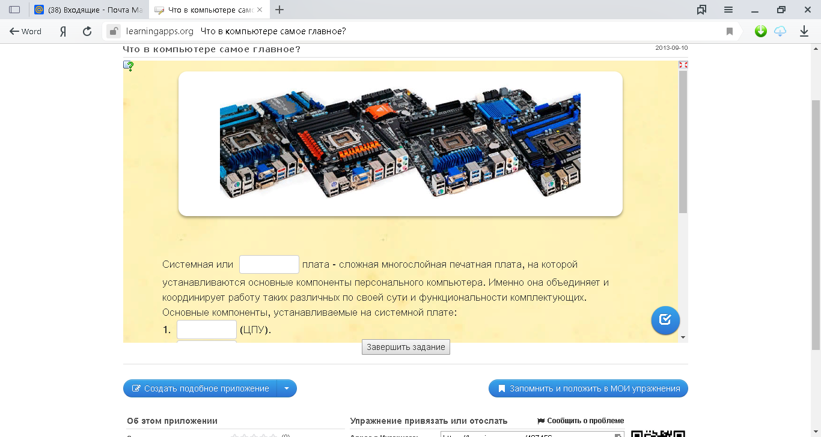Expand dropdown next to "Создать подобное приложение"
The image size is (821, 437).
pos(287,388)
